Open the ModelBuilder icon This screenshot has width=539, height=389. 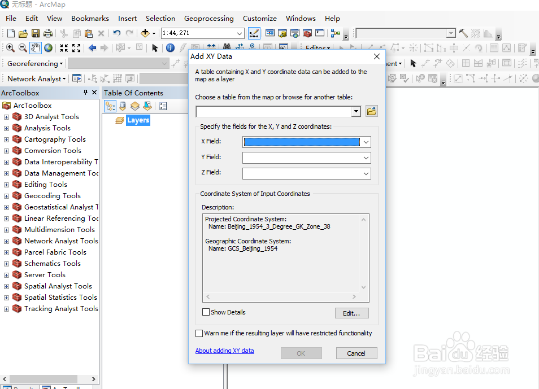pyautogui.click(x=336, y=33)
